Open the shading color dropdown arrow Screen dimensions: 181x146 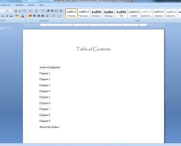[56, 16]
